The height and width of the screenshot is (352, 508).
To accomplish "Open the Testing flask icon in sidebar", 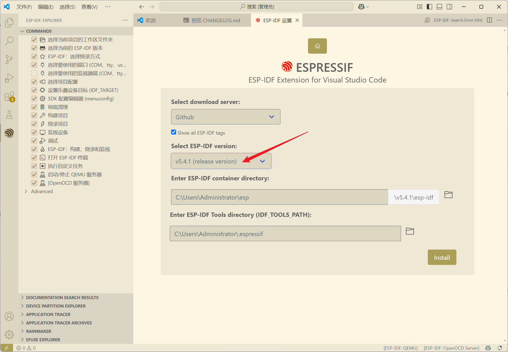I will coord(9,115).
